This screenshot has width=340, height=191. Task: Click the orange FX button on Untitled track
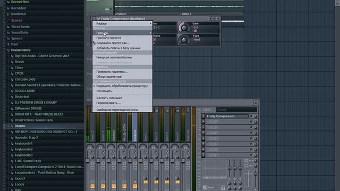click(x=114, y=186)
